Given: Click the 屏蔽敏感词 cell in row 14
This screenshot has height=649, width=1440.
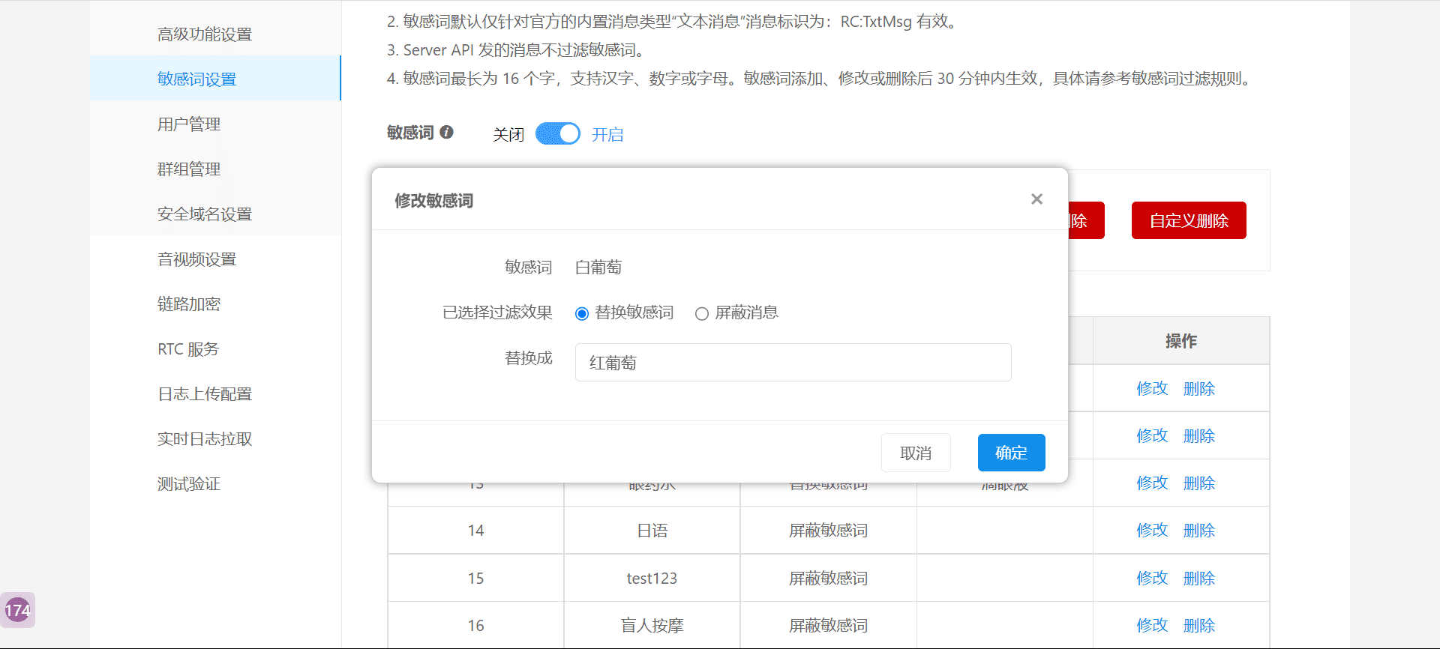Looking at the screenshot, I should [x=828, y=531].
